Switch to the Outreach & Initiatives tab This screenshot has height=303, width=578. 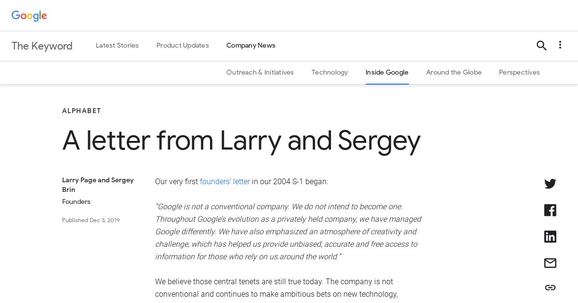click(x=260, y=73)
